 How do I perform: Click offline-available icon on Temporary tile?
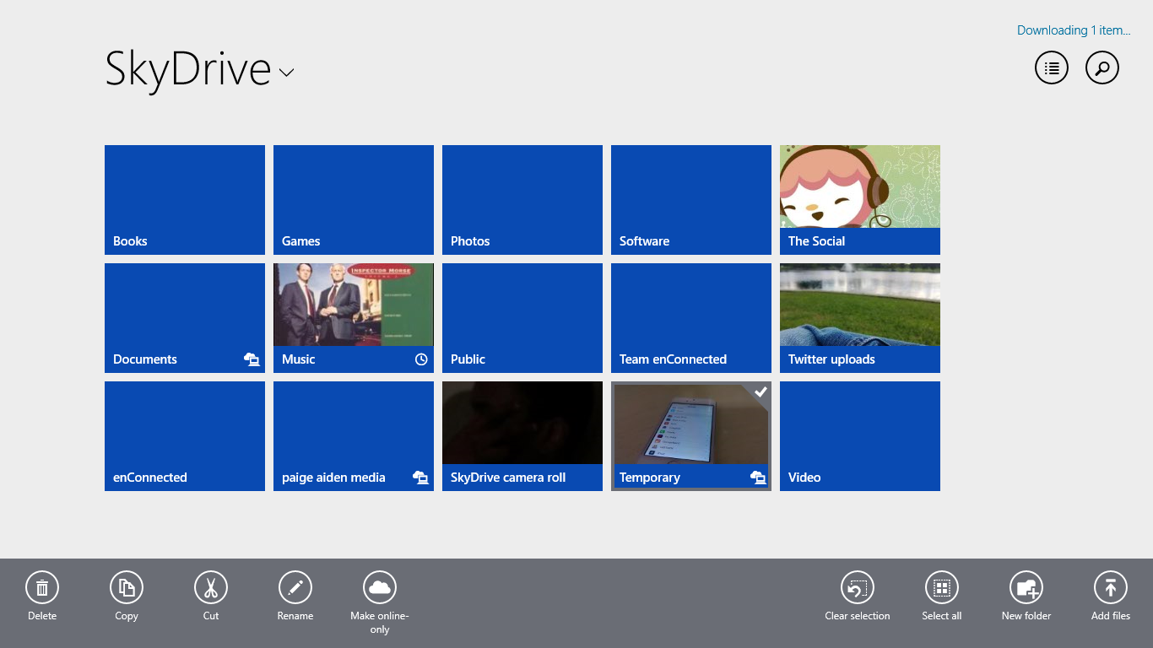point(758,478)
